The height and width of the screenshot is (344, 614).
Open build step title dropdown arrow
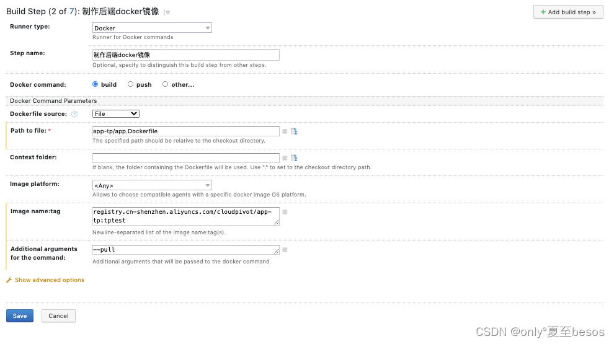[167, 12]
